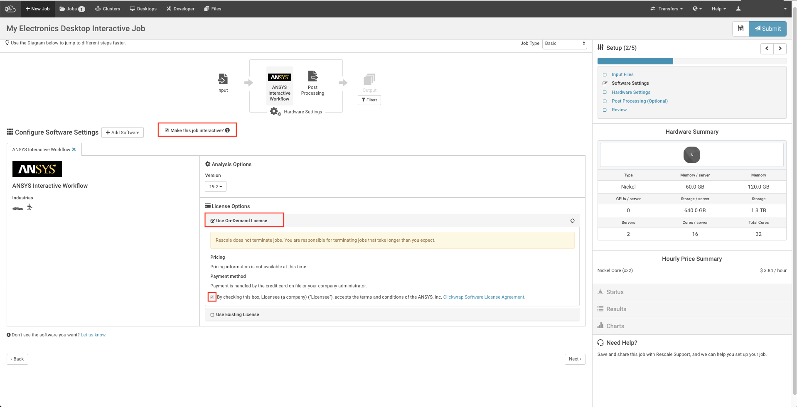
Task: Expand the Transfers menu
Action: click(667, 9)
